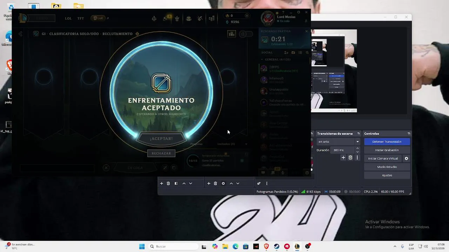Collapse the GENERAL friends group
449x252 pixels.
point(277,59)
